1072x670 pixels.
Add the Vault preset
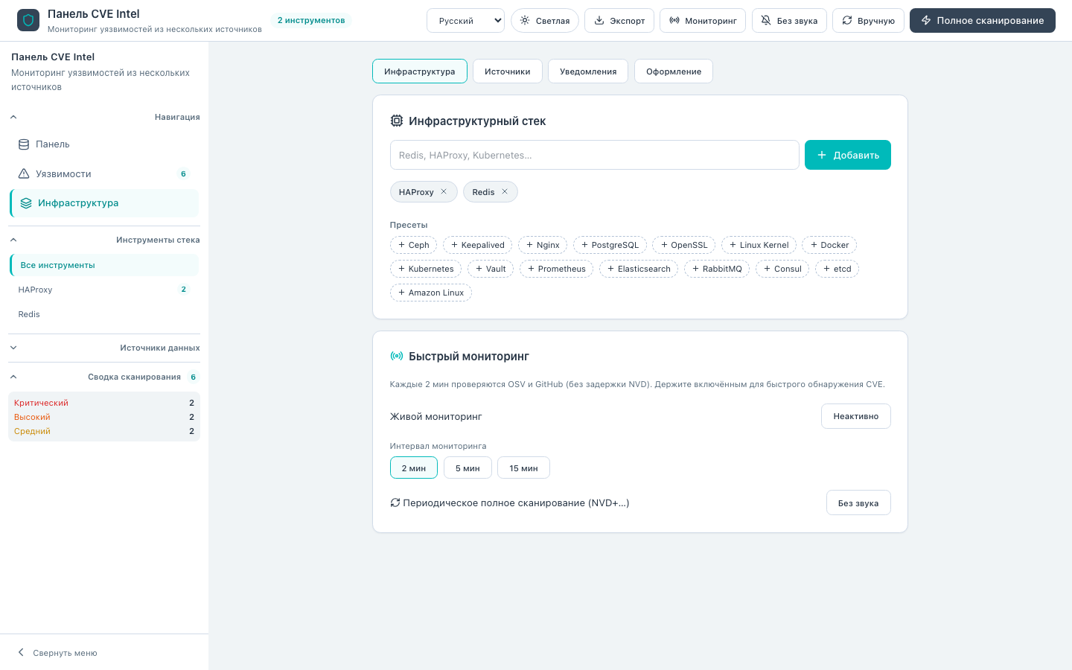coord(491,269)
